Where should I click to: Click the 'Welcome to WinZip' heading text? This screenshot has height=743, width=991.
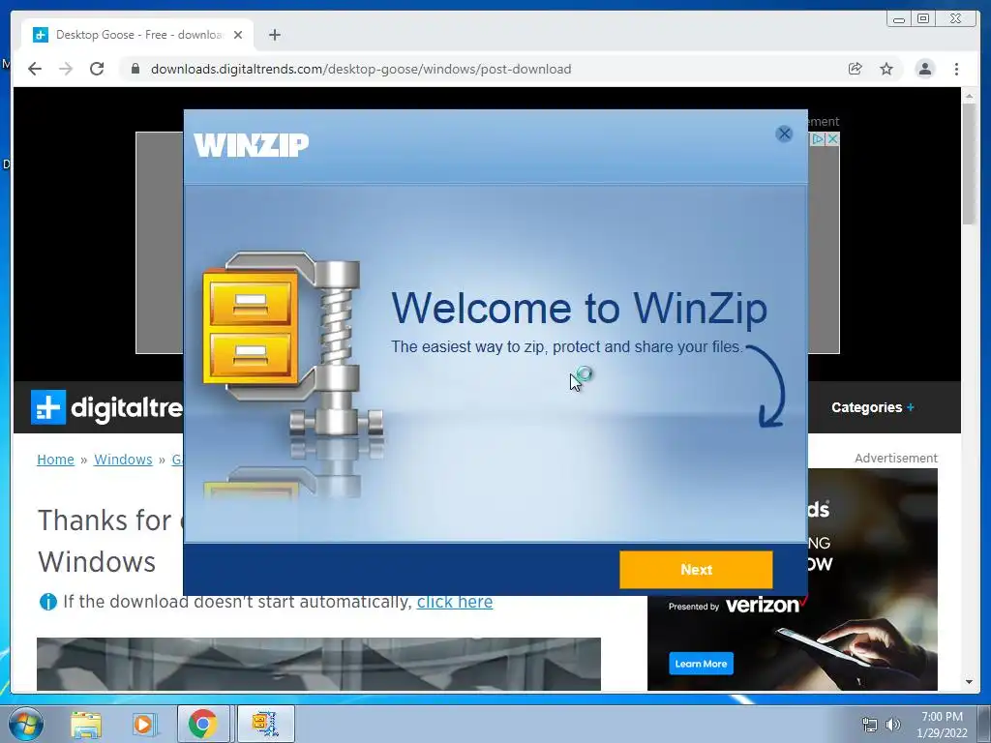point(580,309)
